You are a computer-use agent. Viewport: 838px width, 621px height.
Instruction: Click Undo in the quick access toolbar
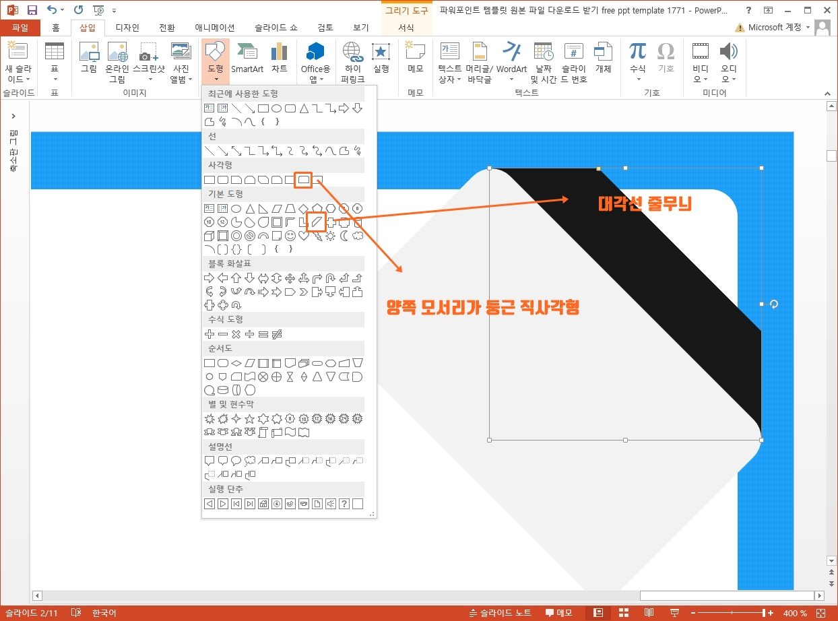(x=52, y=10)
